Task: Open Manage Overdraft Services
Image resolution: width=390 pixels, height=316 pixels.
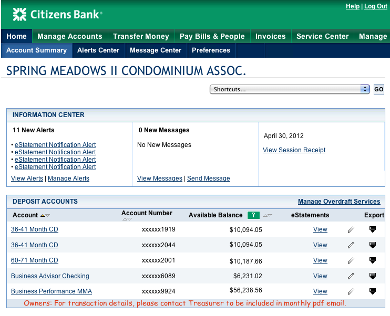Action: pos(339,202)
